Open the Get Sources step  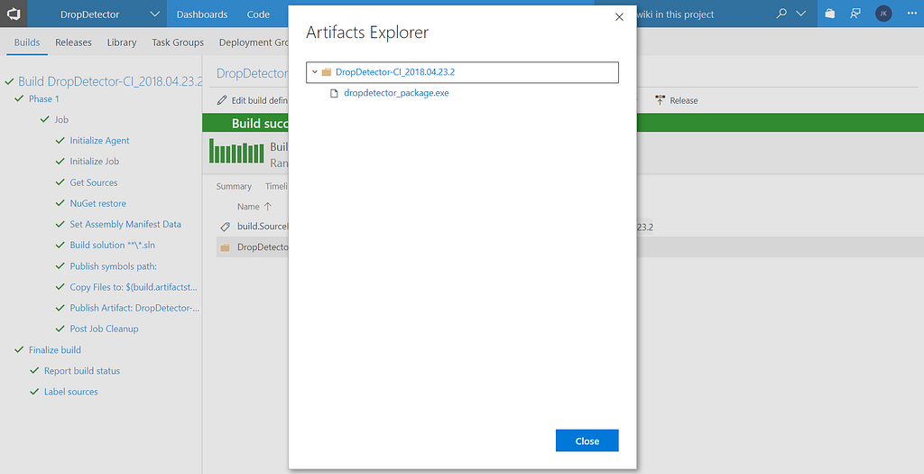pyautogui.click(x=94, y=182)
